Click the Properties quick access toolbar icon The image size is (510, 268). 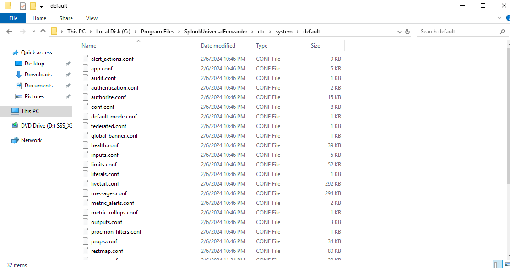23,6
